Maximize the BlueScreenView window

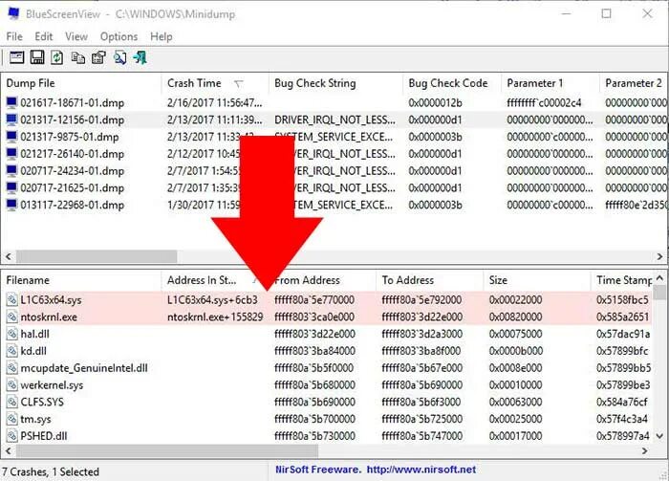(x=606, y=13)
